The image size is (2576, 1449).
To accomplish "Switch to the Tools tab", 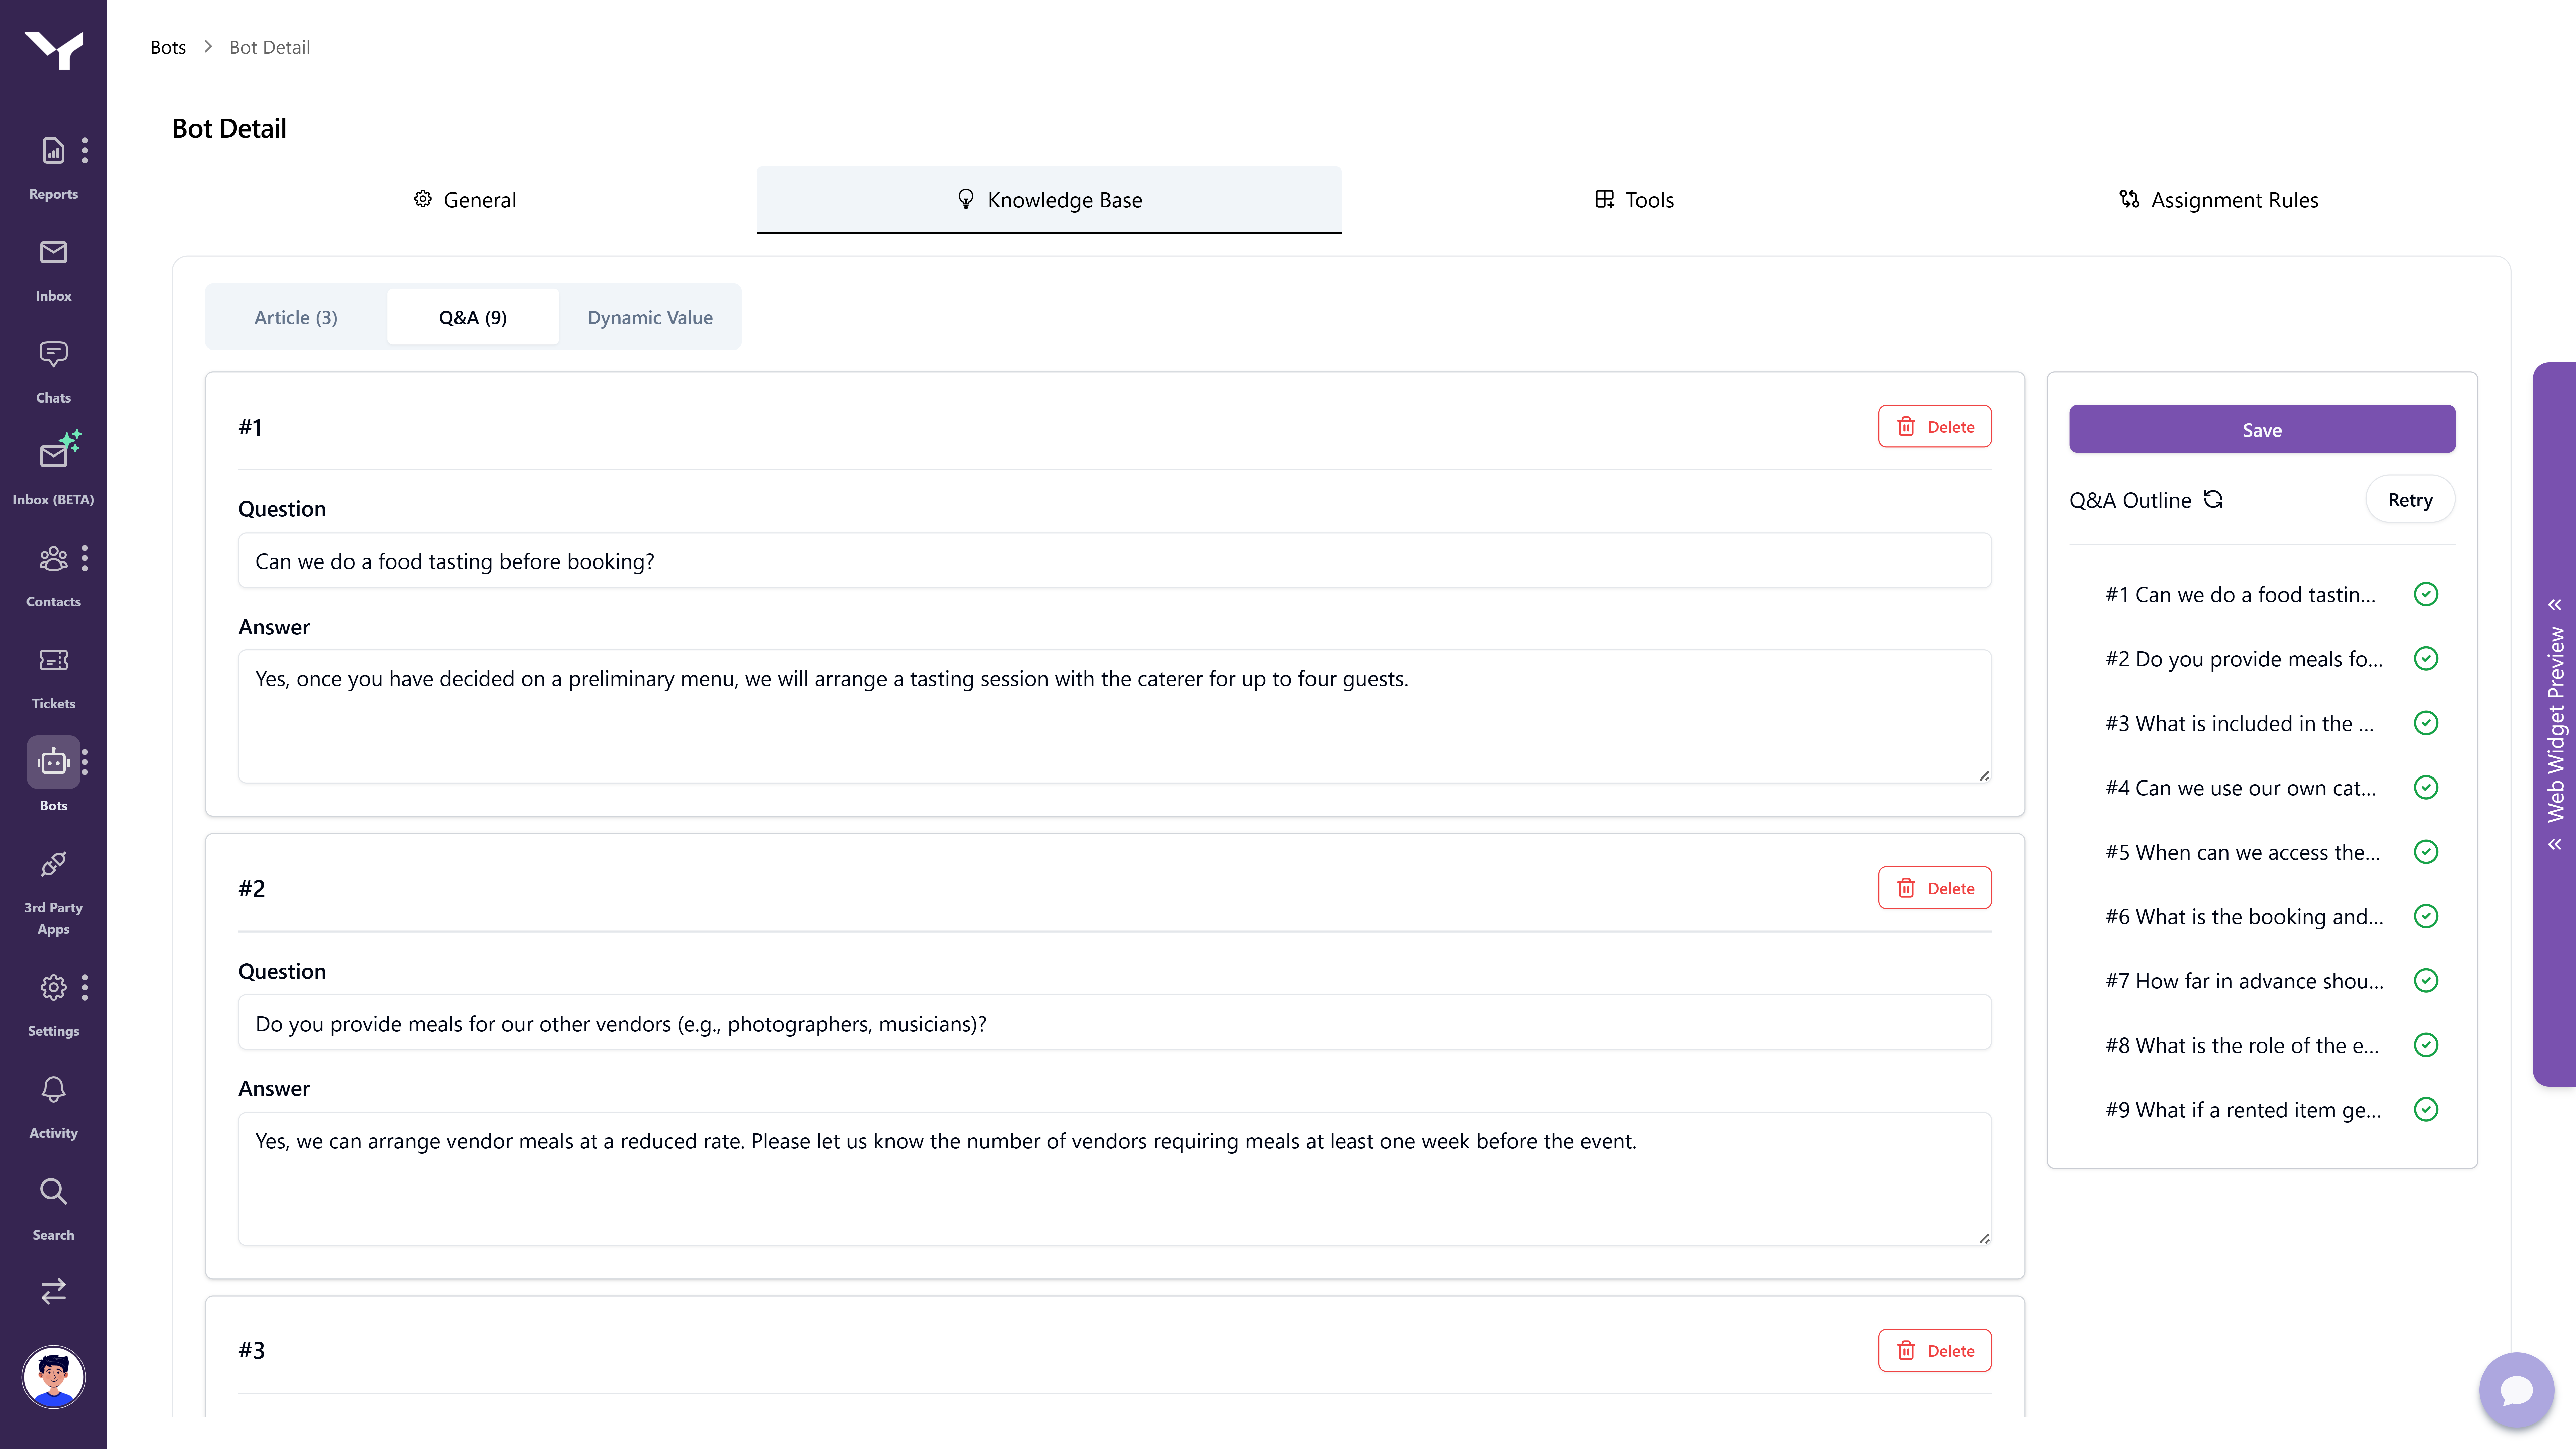I will 1634,200.
